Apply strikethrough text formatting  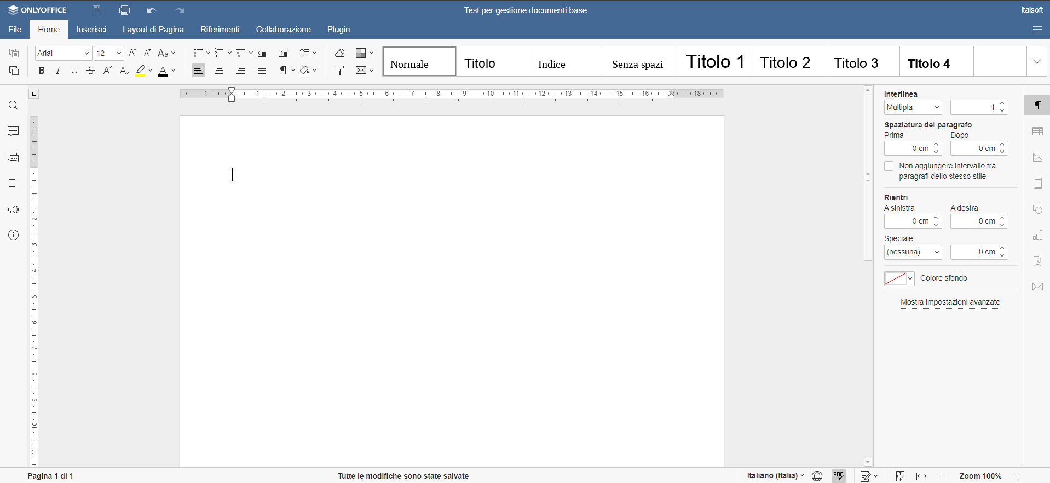(x=91, y=71)
